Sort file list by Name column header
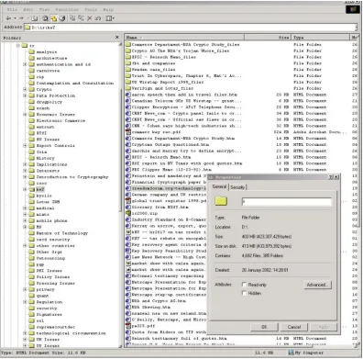This screenshot has width=363, height=359. click(x=184, y=38)
